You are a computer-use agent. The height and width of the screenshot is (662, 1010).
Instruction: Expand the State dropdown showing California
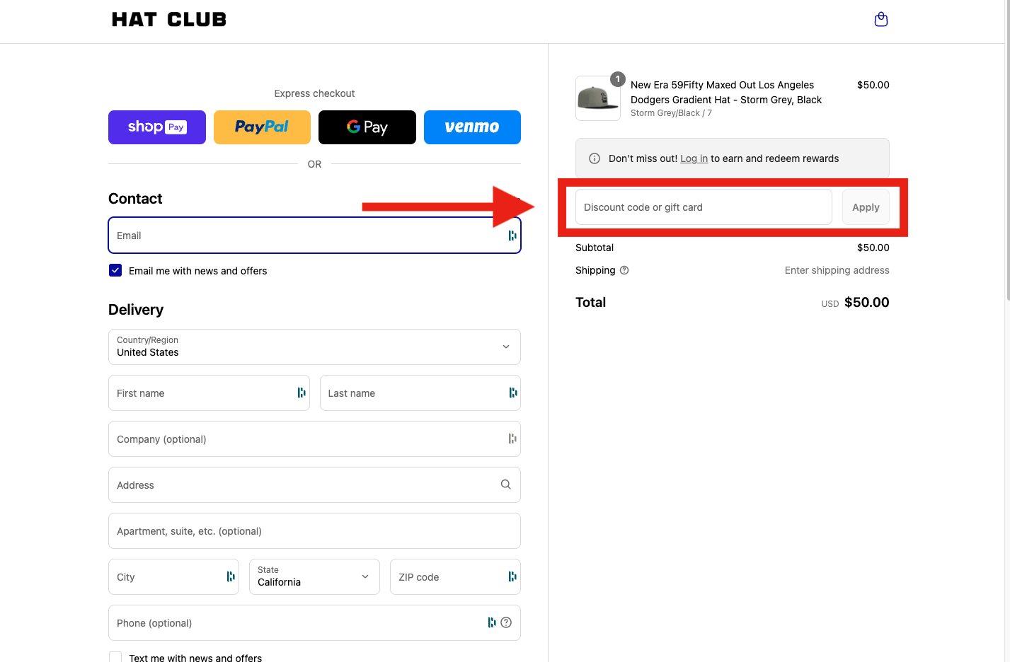click(x=314, y=576)
